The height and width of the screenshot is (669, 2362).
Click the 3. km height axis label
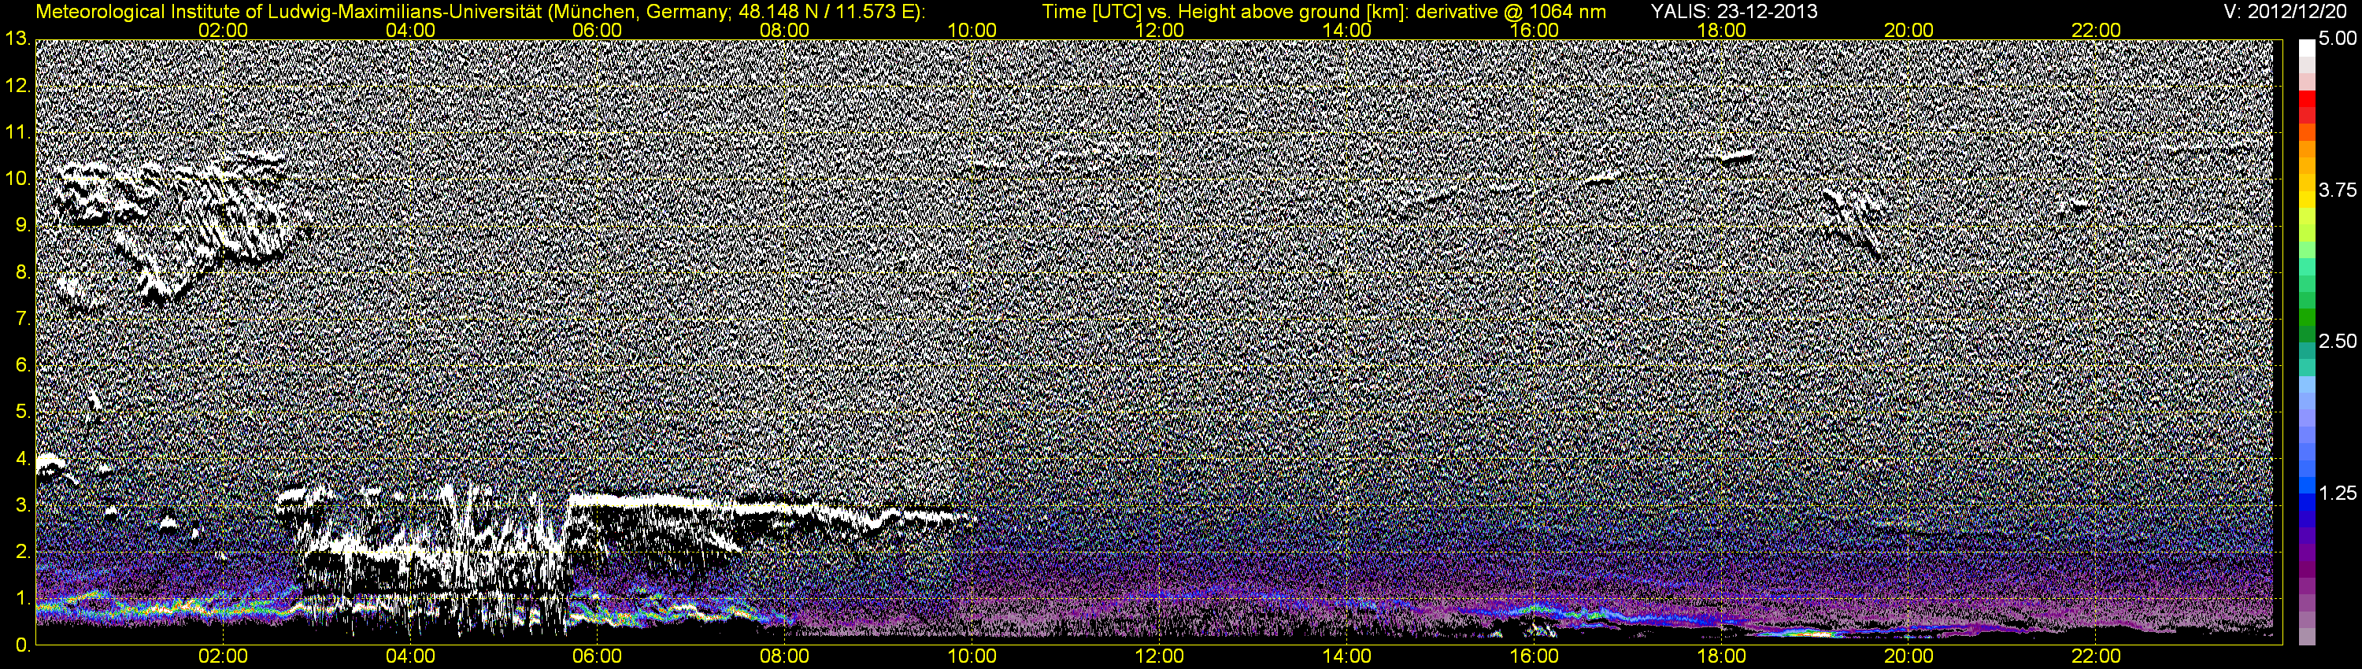pyautogui.click(x=22, y=506)
